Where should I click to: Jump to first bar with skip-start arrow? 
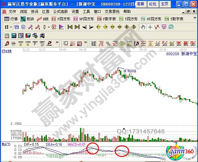(70, 27)
